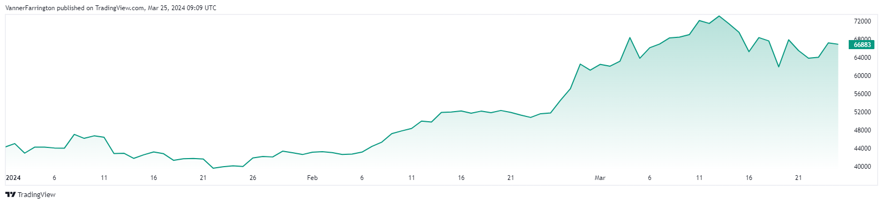Screen dimensions: 883x204
Task: Click the 64000 price axis label
Action: [x=862, y=58]
